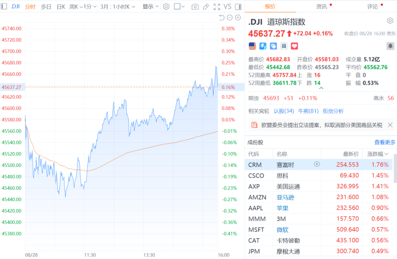Open quote panel settings gear
Image resolution: width=397 pixels, height=259 pixels.
coord(390,21)
